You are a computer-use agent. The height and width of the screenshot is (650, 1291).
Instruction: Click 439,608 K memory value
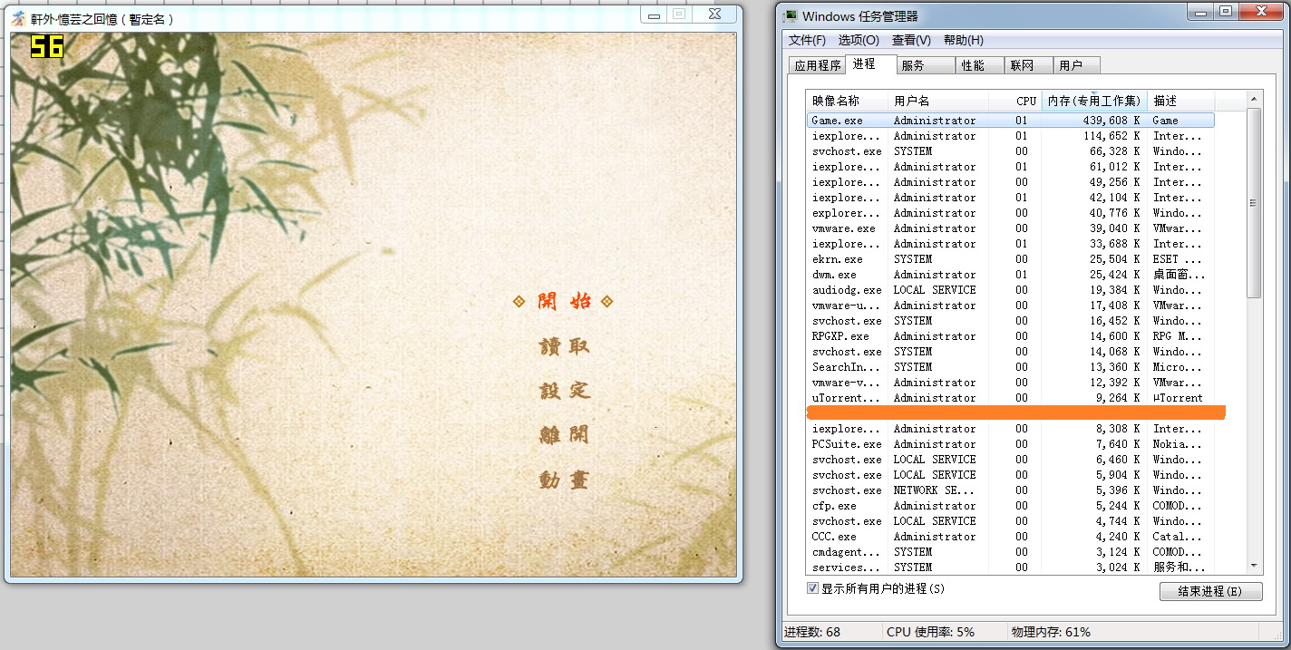point(1111,121)
